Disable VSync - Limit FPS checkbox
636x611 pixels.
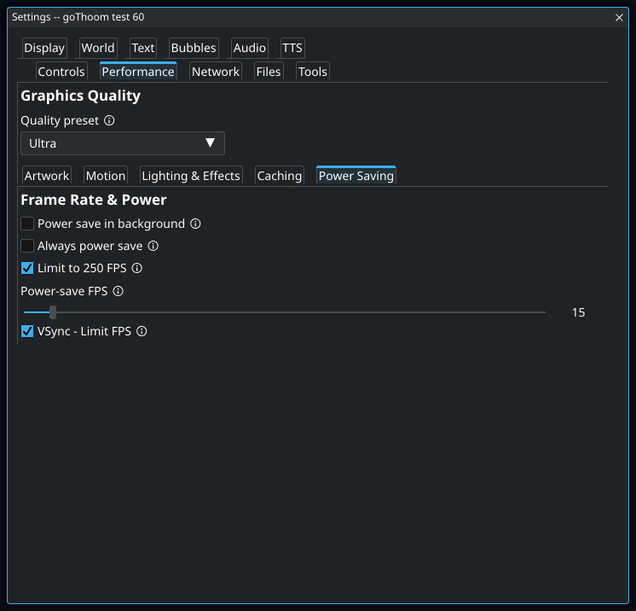pos(27,331)
